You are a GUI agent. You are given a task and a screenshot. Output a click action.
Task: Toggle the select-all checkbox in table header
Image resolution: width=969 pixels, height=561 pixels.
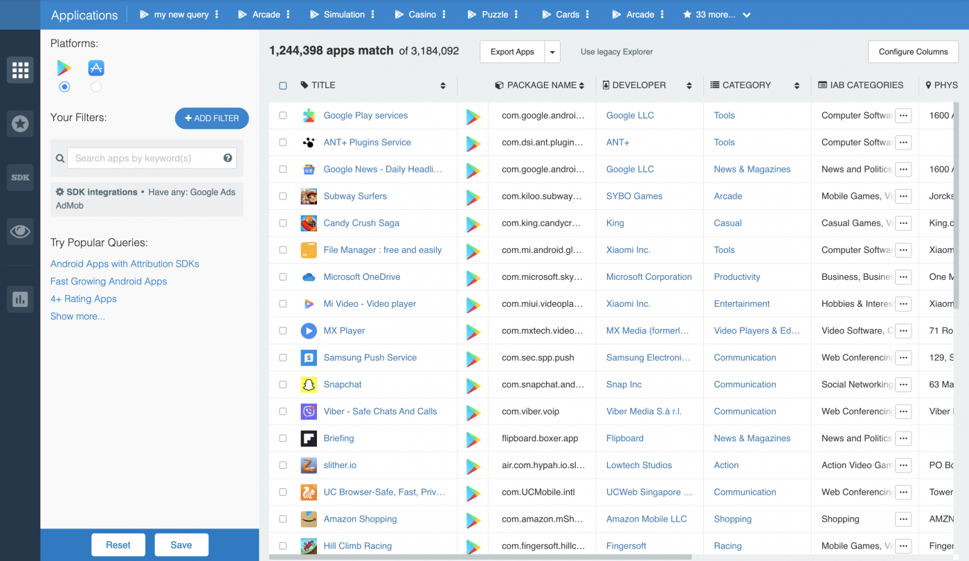point(283,86)
